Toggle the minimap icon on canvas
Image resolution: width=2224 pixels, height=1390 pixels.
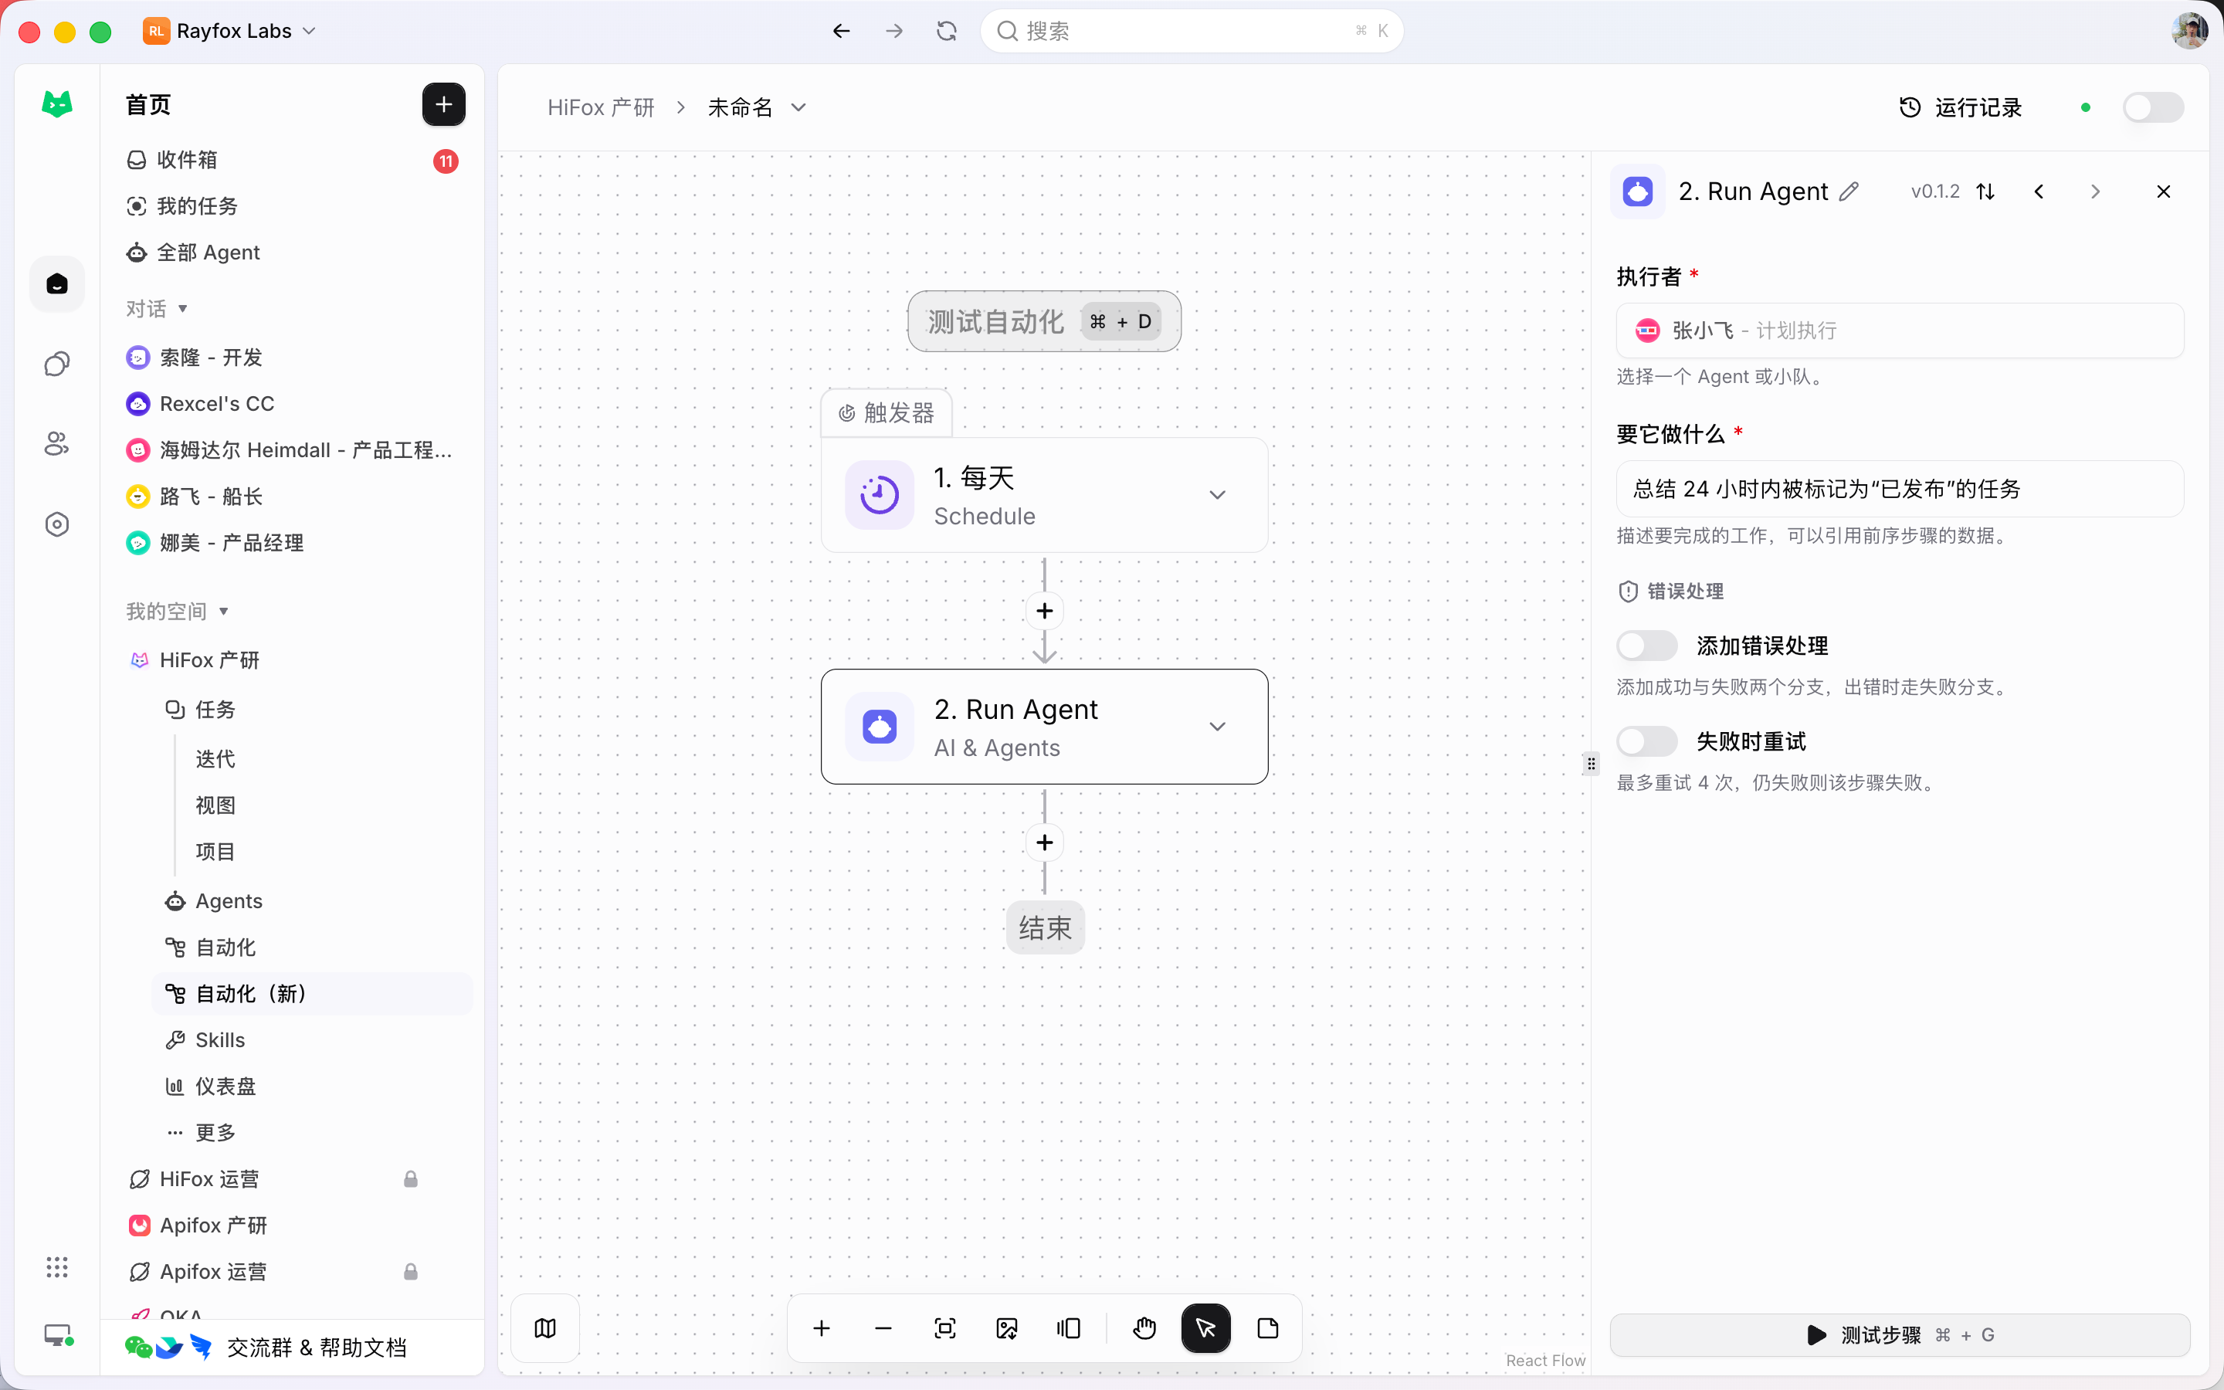click(x=545, y=1328)
